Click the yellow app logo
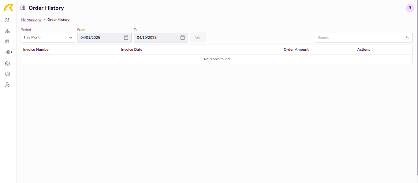418x183 pixels. 8,8
